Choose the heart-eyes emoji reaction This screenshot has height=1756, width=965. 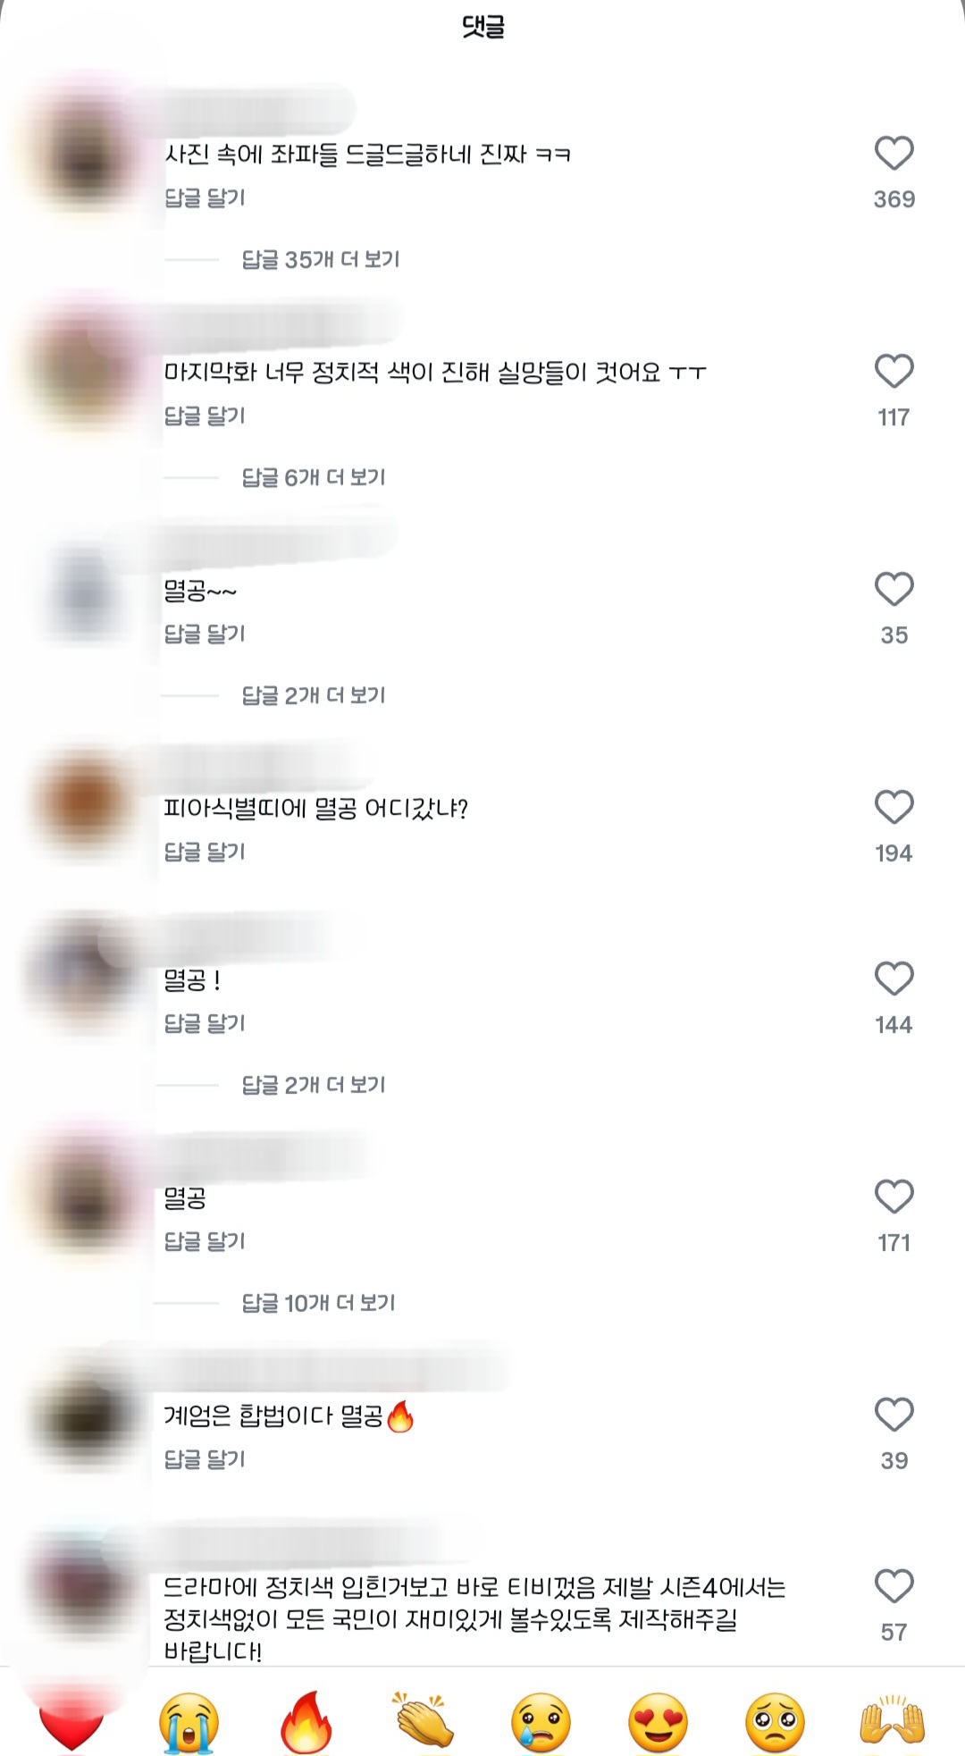point(658,1722)
